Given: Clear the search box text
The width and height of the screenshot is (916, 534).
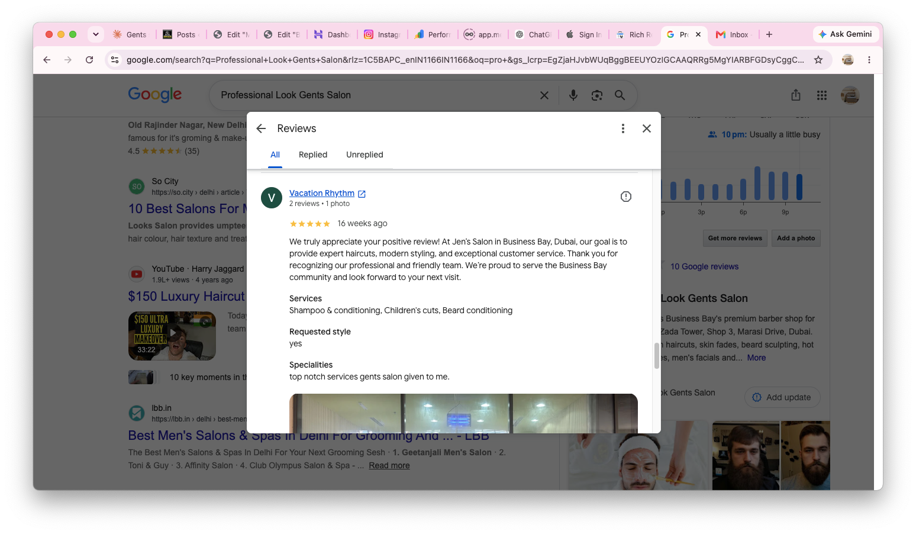Looking at the screenshot, I should [x=544, y=95].
